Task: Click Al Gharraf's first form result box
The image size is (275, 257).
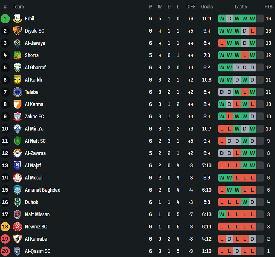Action: 222,68
